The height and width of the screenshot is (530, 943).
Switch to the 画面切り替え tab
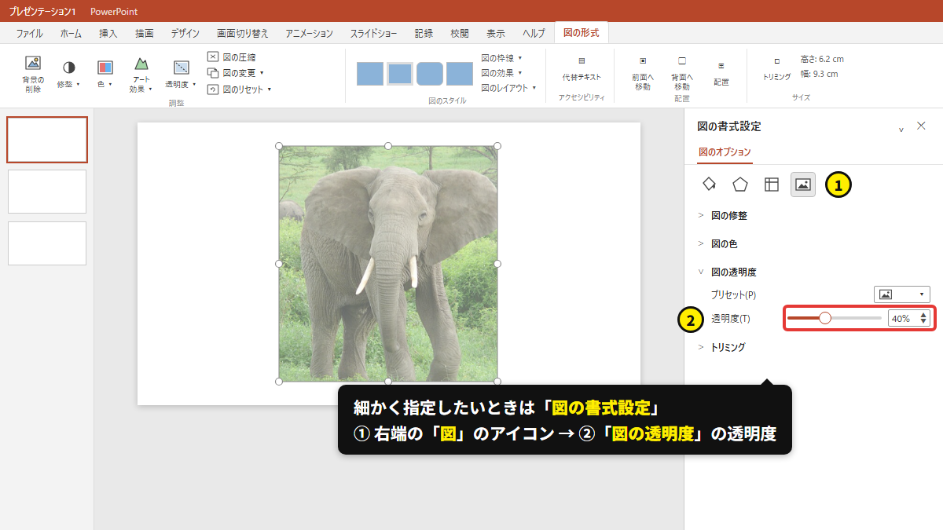point(243,33)
